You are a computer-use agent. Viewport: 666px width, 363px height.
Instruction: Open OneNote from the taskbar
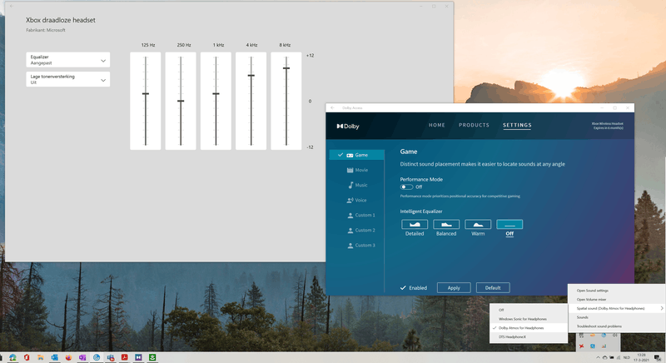pos(82,357)
